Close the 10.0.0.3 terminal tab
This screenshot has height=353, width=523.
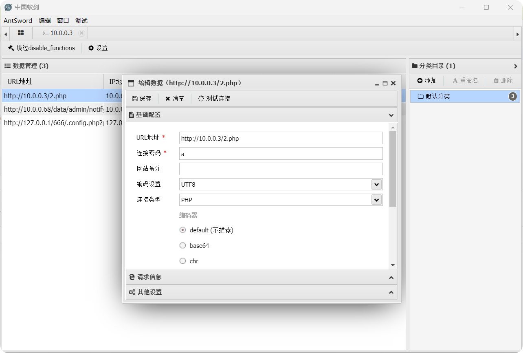(x=81, y=33)
